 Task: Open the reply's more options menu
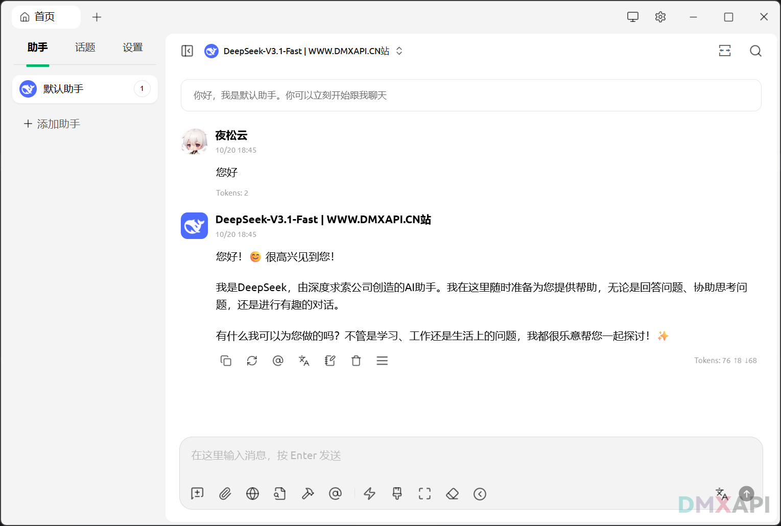[382, 361]
